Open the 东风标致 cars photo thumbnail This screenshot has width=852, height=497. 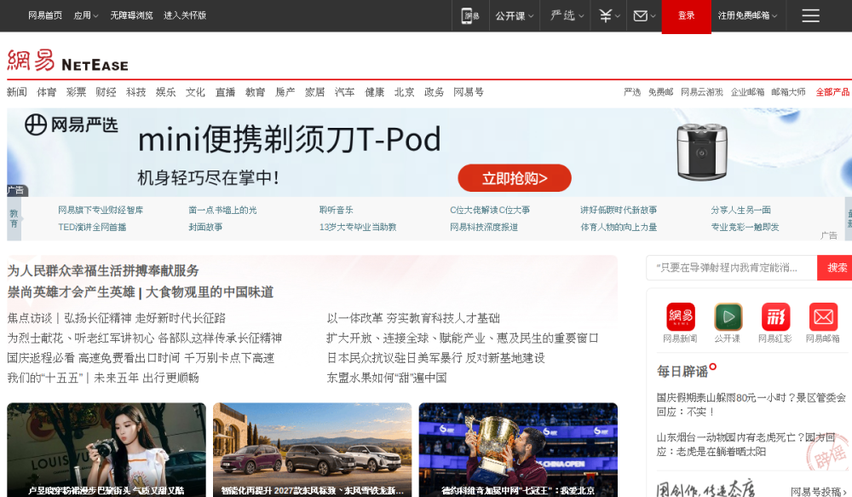click(x=313, y=450)
